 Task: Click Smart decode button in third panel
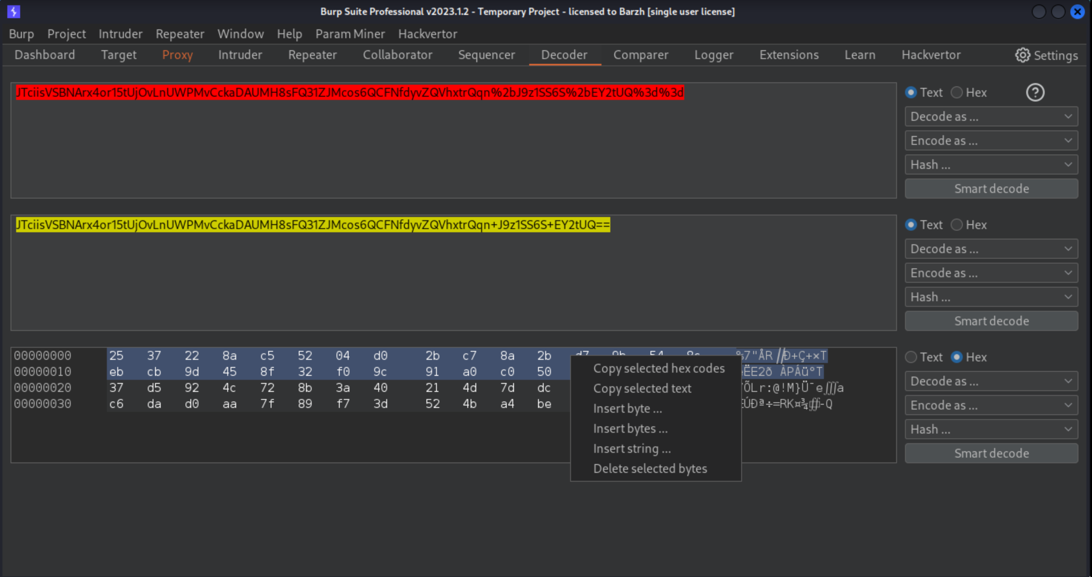(x=991, y=454)
